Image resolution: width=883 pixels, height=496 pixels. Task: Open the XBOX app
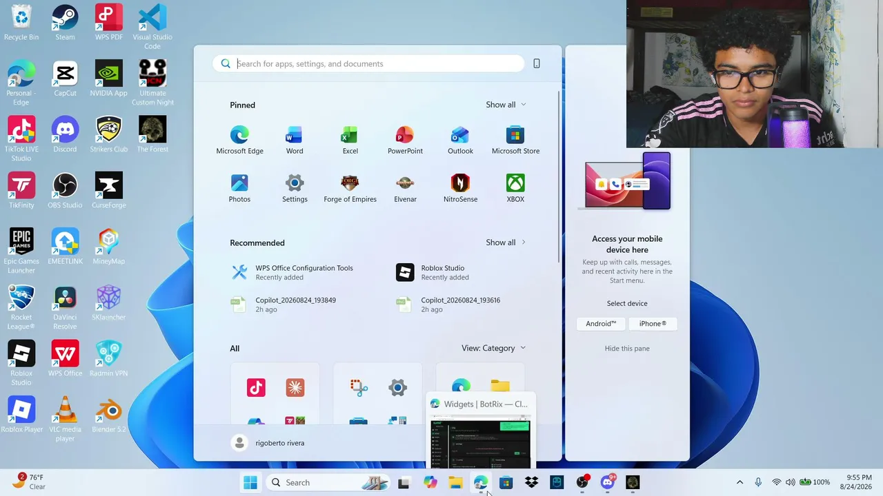click(x=515, y=189)
